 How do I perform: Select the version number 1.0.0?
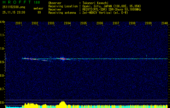coord(37,2)
